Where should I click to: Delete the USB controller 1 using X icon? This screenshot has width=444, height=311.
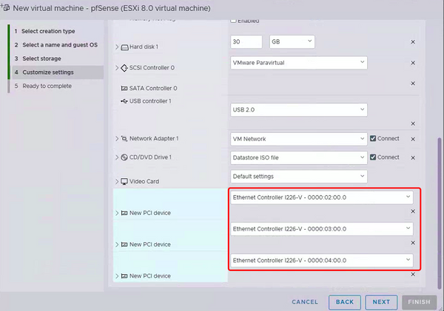[413, 123]
